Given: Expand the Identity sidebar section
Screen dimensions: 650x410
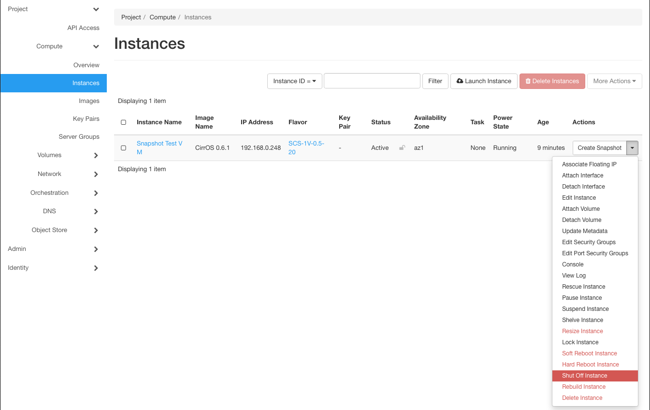Looking at the screenshot, I should [96, 268].
